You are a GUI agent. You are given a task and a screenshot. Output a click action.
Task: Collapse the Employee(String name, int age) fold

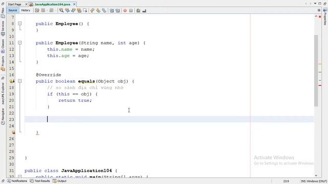click(19, 42)
